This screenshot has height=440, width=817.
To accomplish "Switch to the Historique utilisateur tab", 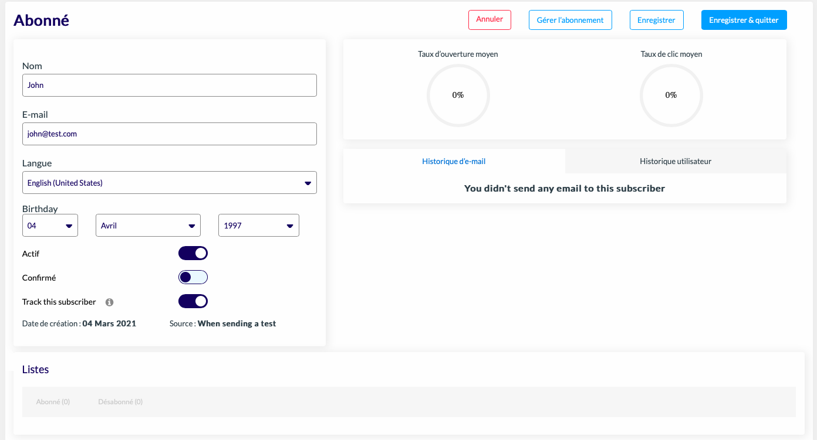I will tap(676, 161).
